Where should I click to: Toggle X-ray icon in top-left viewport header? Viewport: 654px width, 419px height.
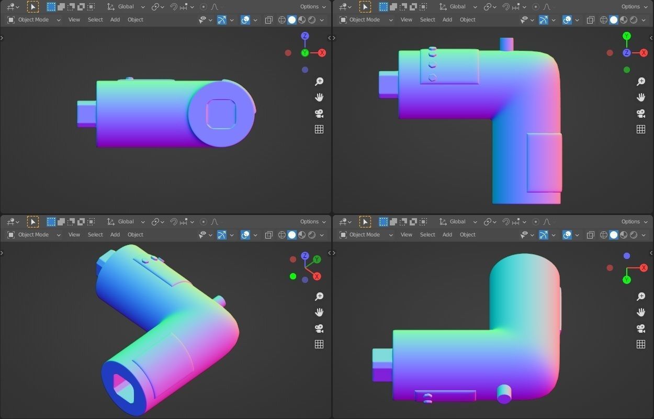tap(268, 20)
